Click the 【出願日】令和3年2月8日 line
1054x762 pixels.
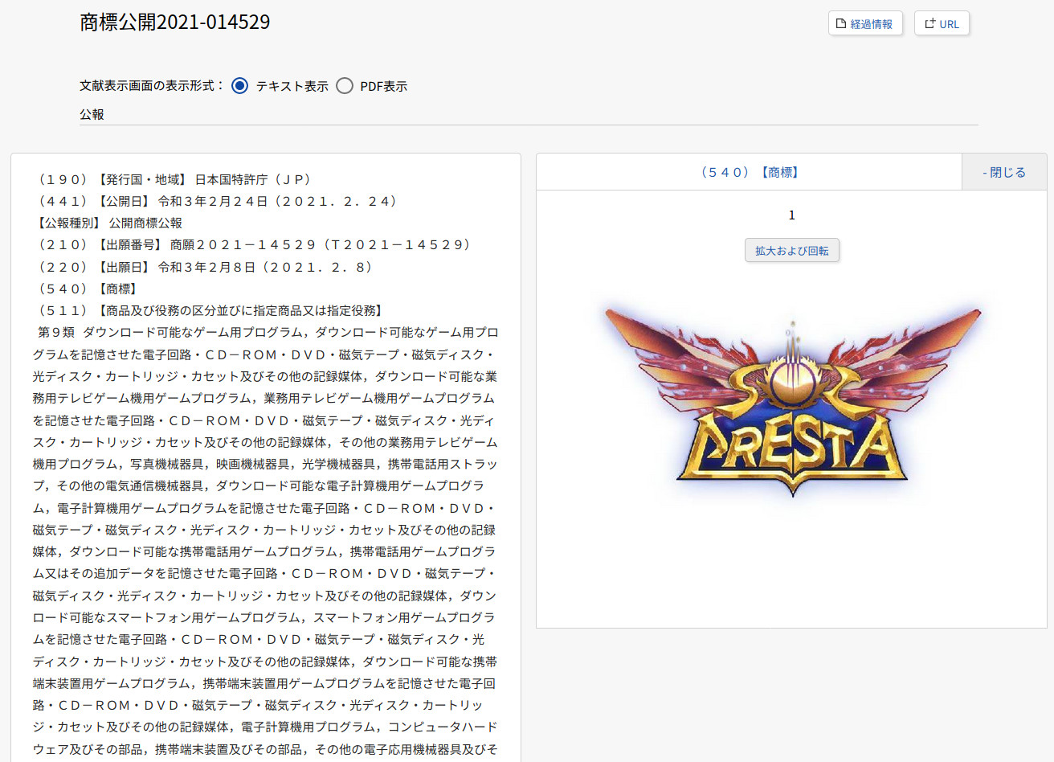(x=205, y=267)
